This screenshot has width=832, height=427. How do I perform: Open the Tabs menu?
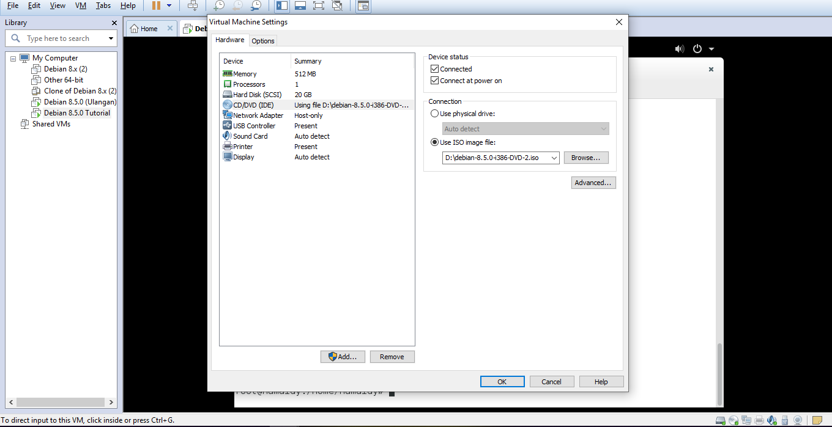[x=103, y=5]
